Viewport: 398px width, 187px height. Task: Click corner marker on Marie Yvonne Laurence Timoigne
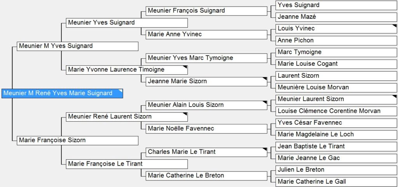pos(185,67)
